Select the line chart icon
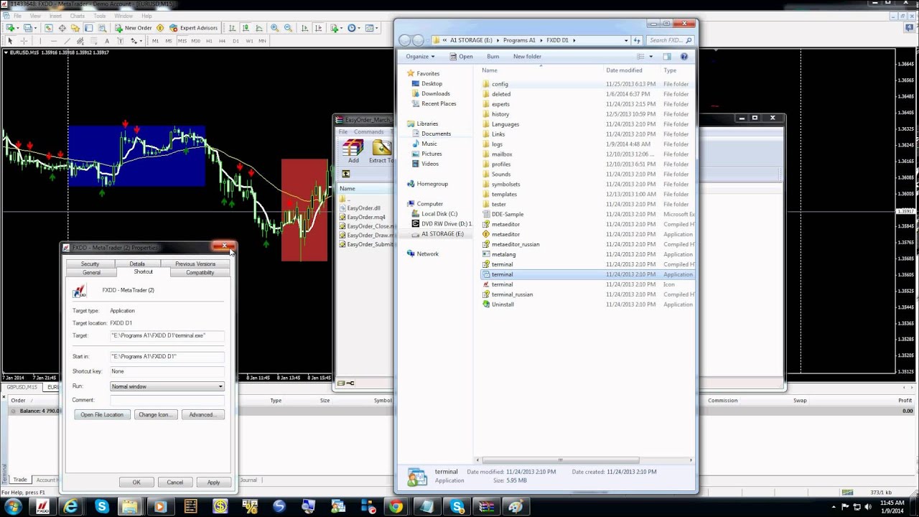This screenshot has height=517, width=919. (x=258, y=28)
